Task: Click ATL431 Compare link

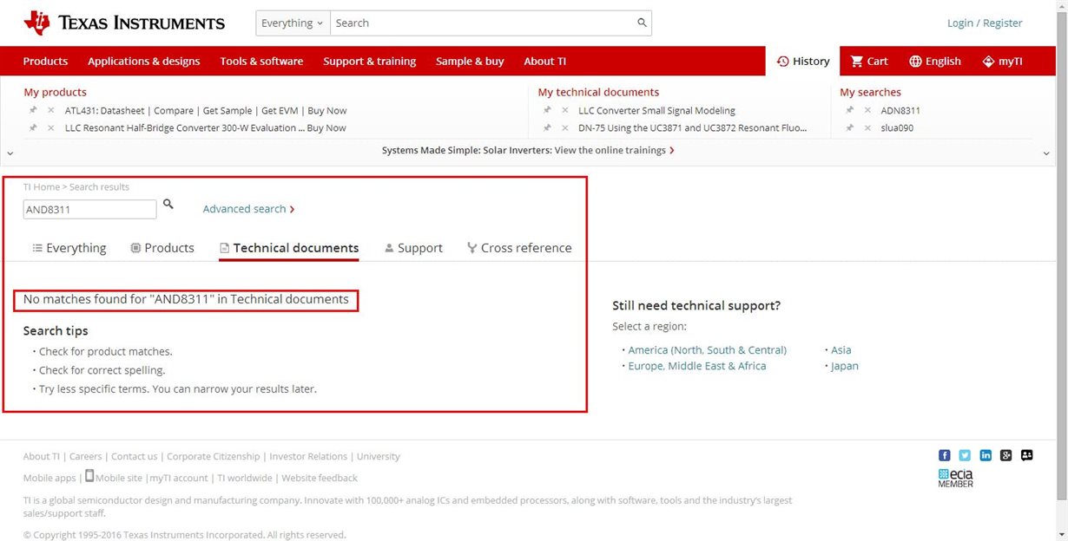Action: tap(174, 110)
